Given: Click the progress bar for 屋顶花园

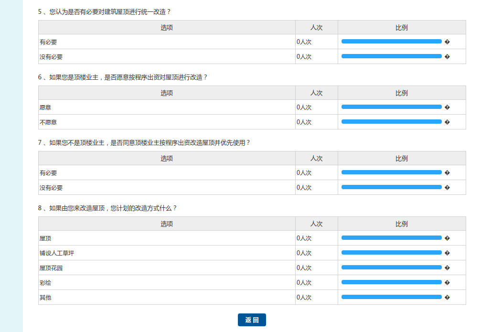Looking at the screenshot, I should tap(391, 268).
